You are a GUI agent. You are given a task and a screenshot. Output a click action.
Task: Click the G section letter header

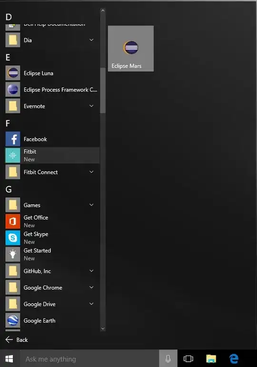point(9,189)
